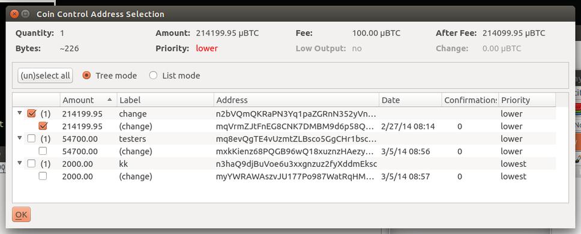
Task: Sort by the Date column header
Action: click(x=411, y=100)
